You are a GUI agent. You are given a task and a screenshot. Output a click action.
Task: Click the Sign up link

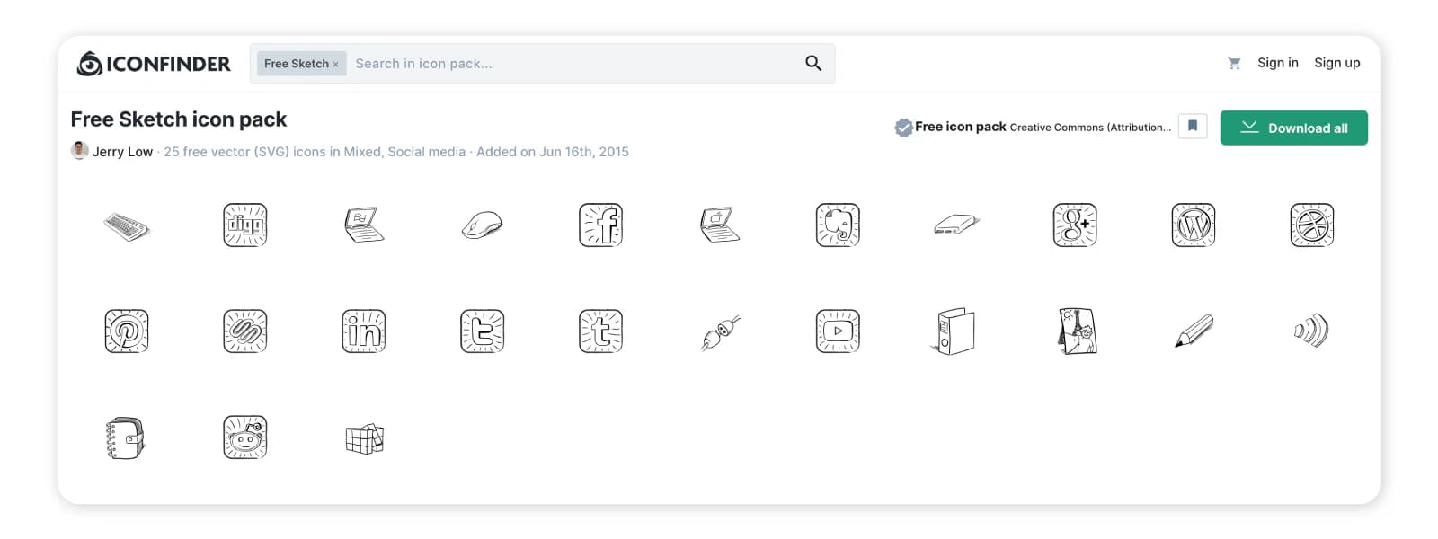(1336, 63)
